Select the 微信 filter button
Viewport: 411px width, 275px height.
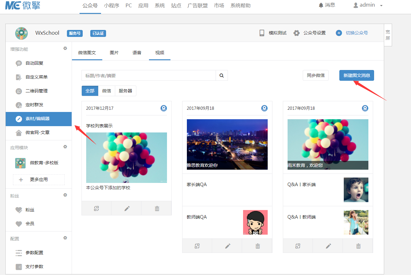(x=107, y=91)
